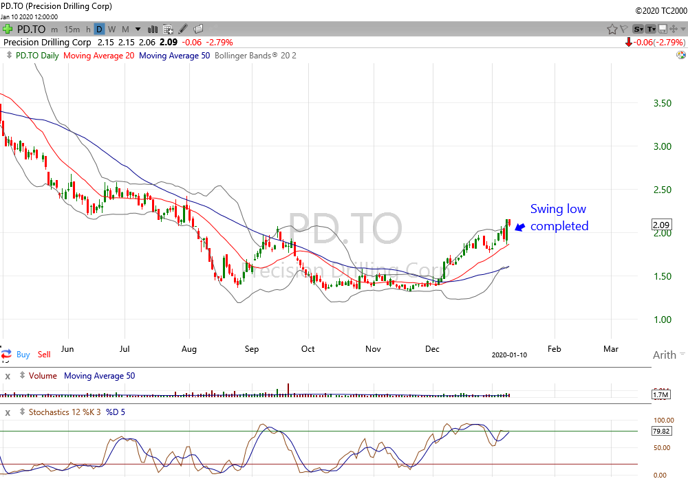Click volume pane Moving Average 50 label

(x=100, y=376)
